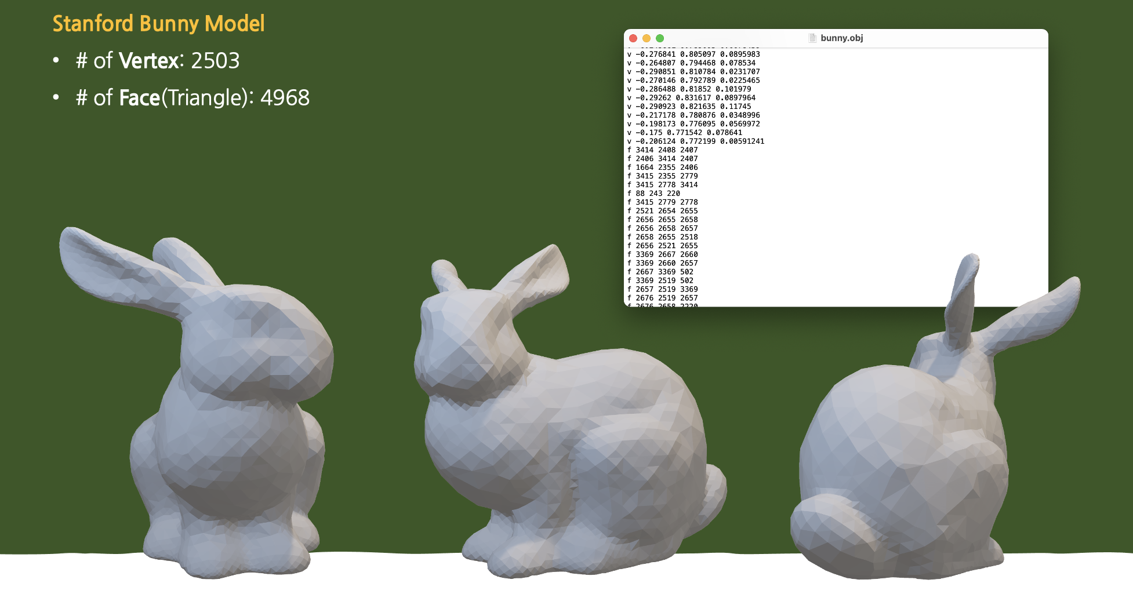Click line 'v -0.175 0.771542 0.078641'
This screenshot has height=605, width=1133.
point(685,133)
